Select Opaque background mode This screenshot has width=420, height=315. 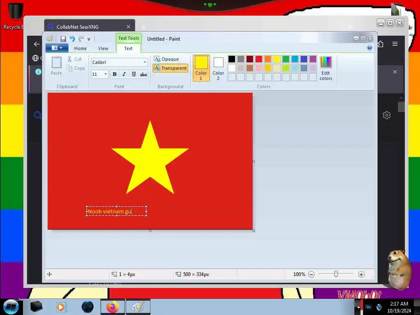point(167,59)
